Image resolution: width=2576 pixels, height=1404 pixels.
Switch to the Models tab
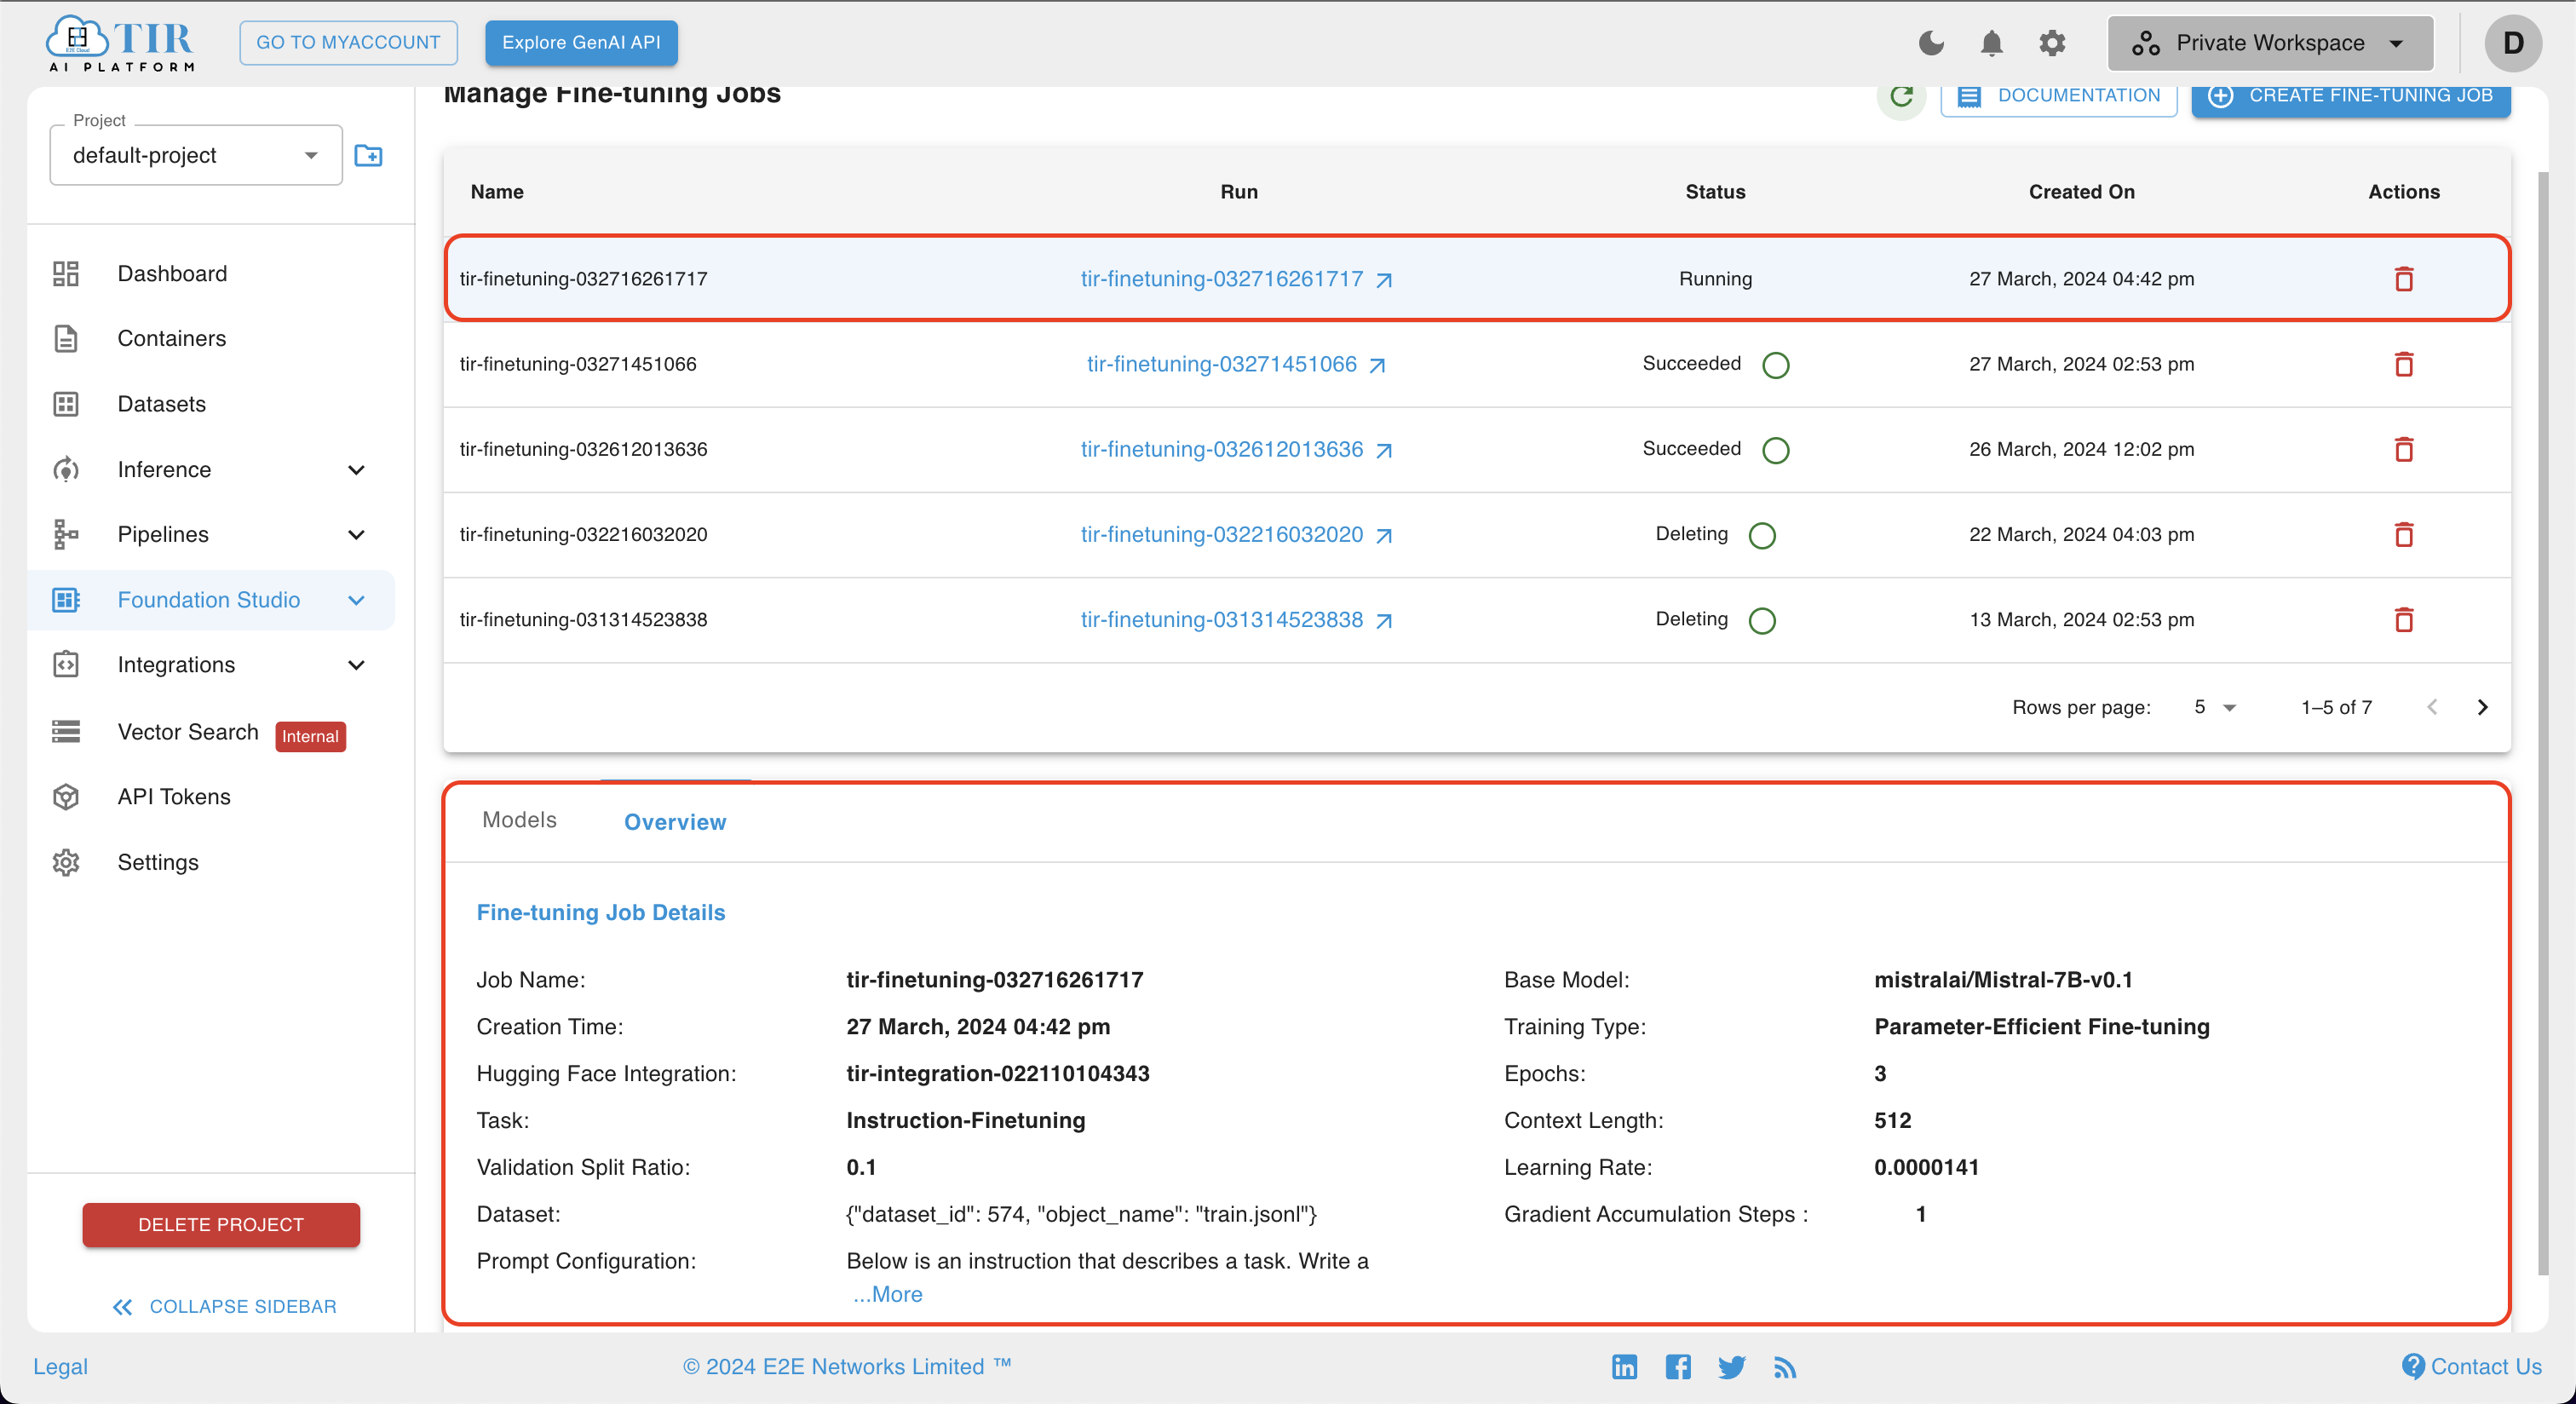(x=519, y=820)
